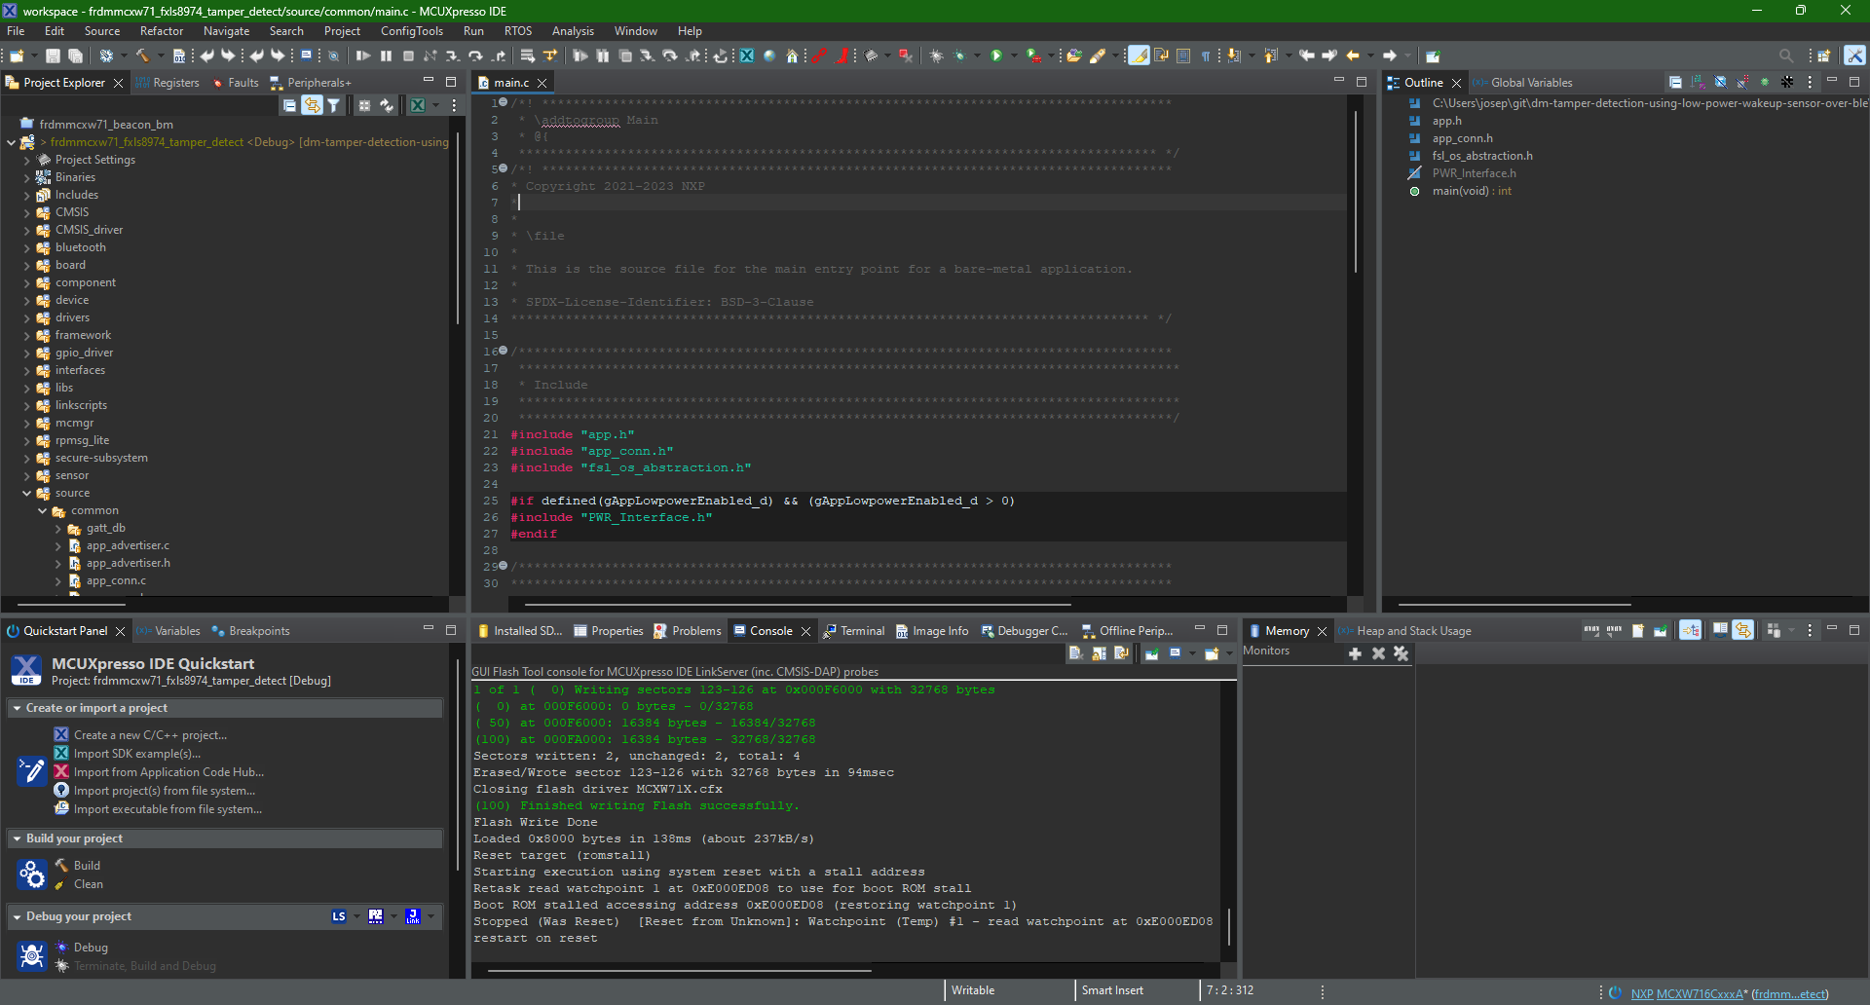The image size is (1870, 1005).
Task: Open the ConfigTools menu
Action: coord(412,31)
